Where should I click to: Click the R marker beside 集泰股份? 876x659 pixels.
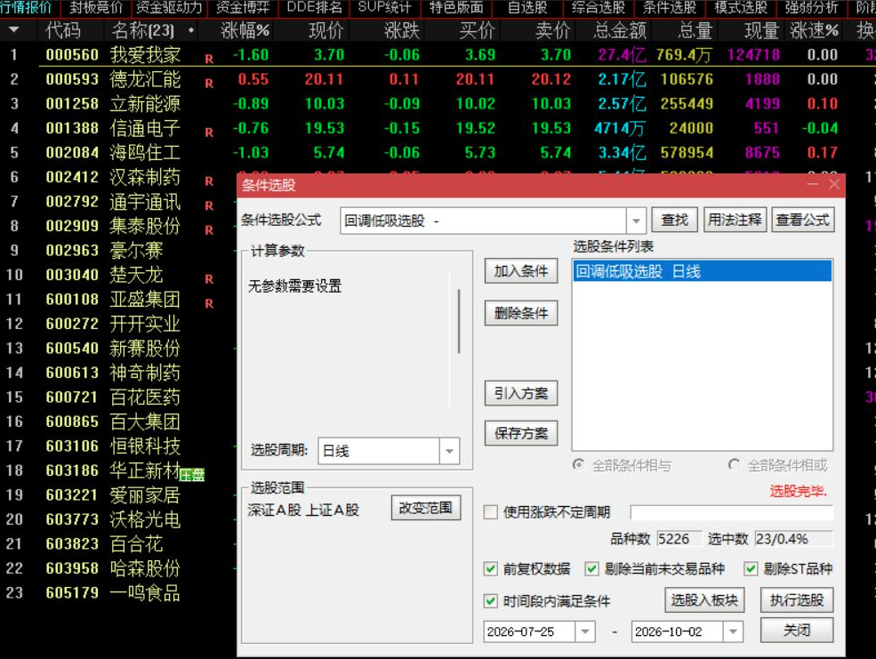209,230
